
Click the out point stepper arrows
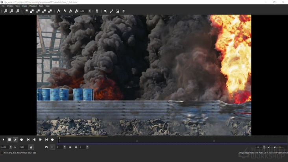(264, 147)
